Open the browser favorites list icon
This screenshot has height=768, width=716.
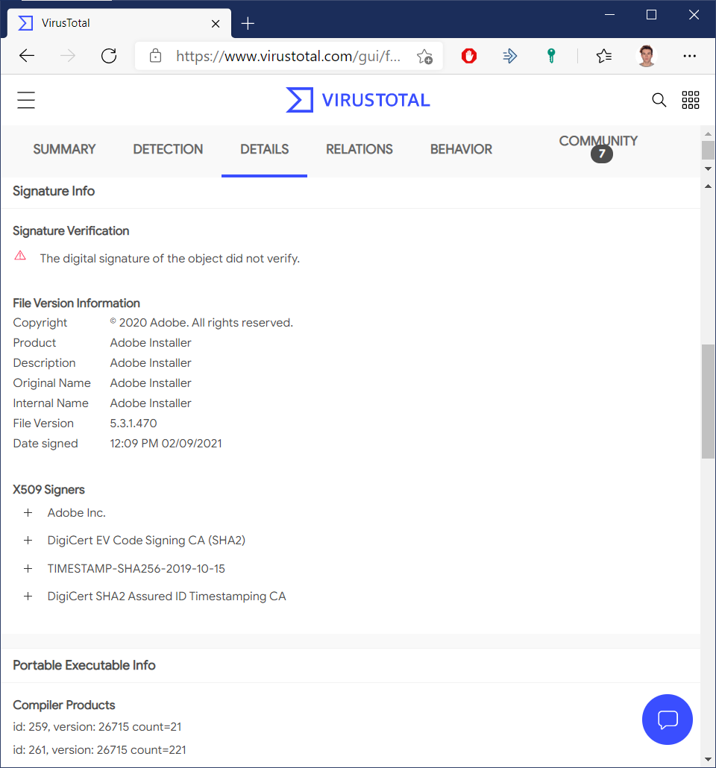point(604,56)
